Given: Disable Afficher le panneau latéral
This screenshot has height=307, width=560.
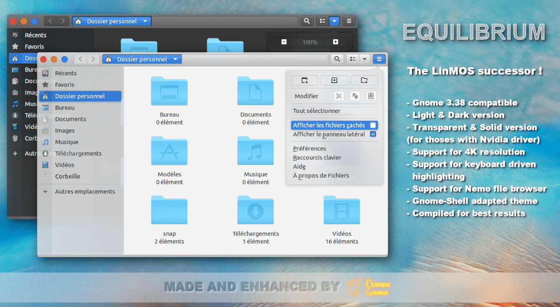Looking at the screenshot, I should click(x=334, y=134).
